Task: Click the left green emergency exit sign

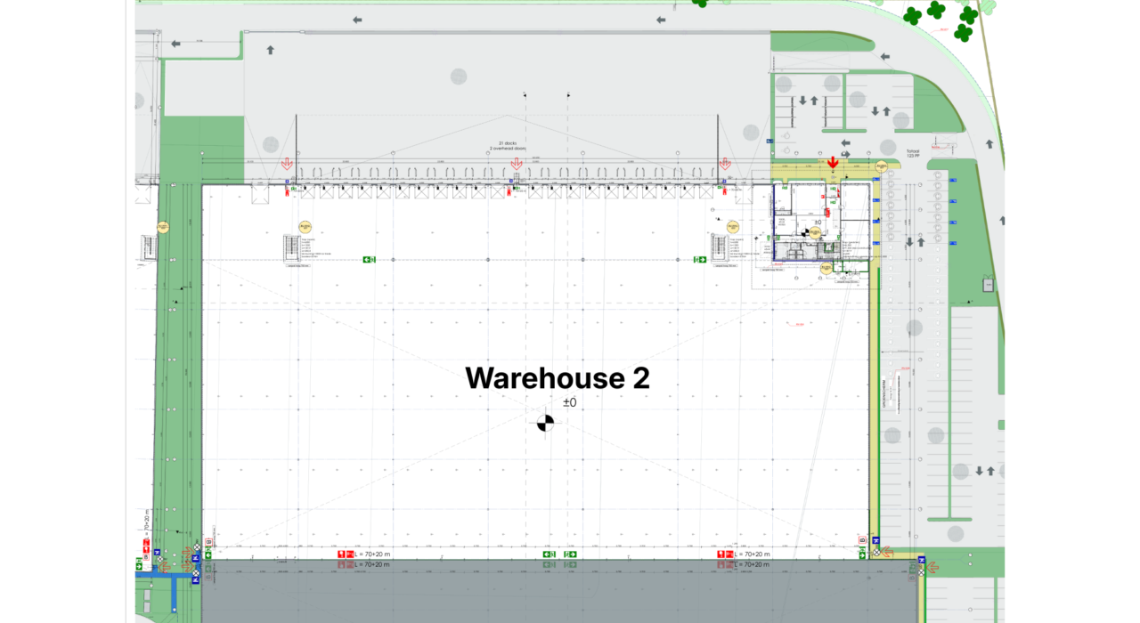Action: tap(369, 260)
